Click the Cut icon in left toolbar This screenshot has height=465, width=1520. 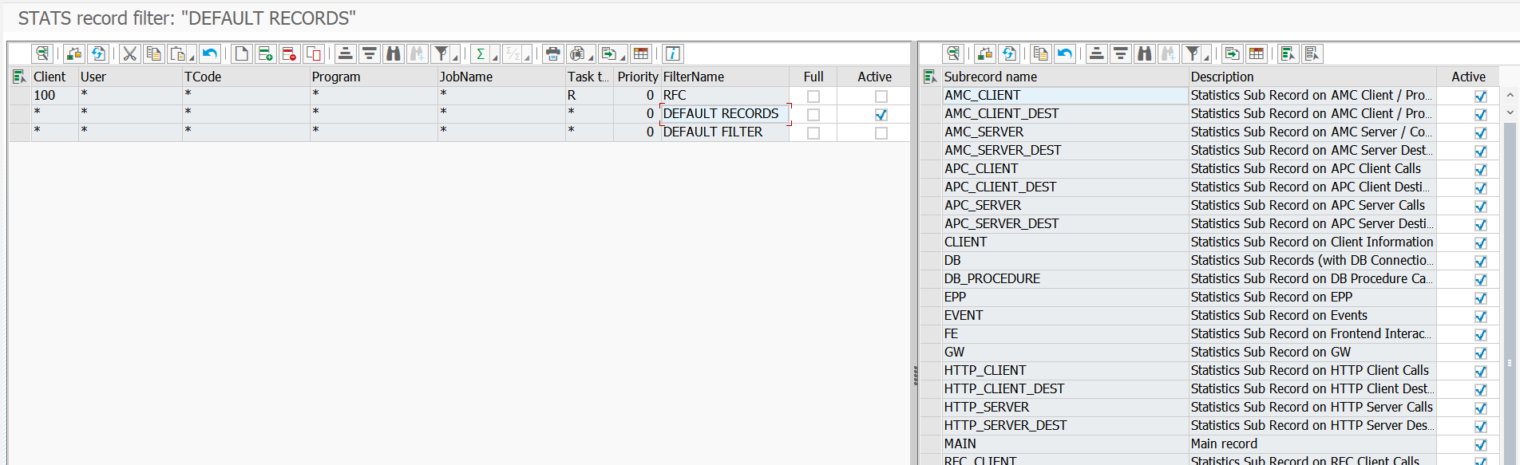coord(129,53)
